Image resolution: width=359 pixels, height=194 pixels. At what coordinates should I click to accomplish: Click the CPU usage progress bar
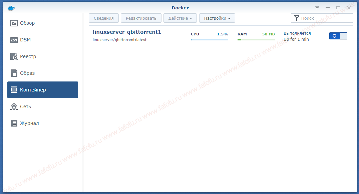click(210, 40)
